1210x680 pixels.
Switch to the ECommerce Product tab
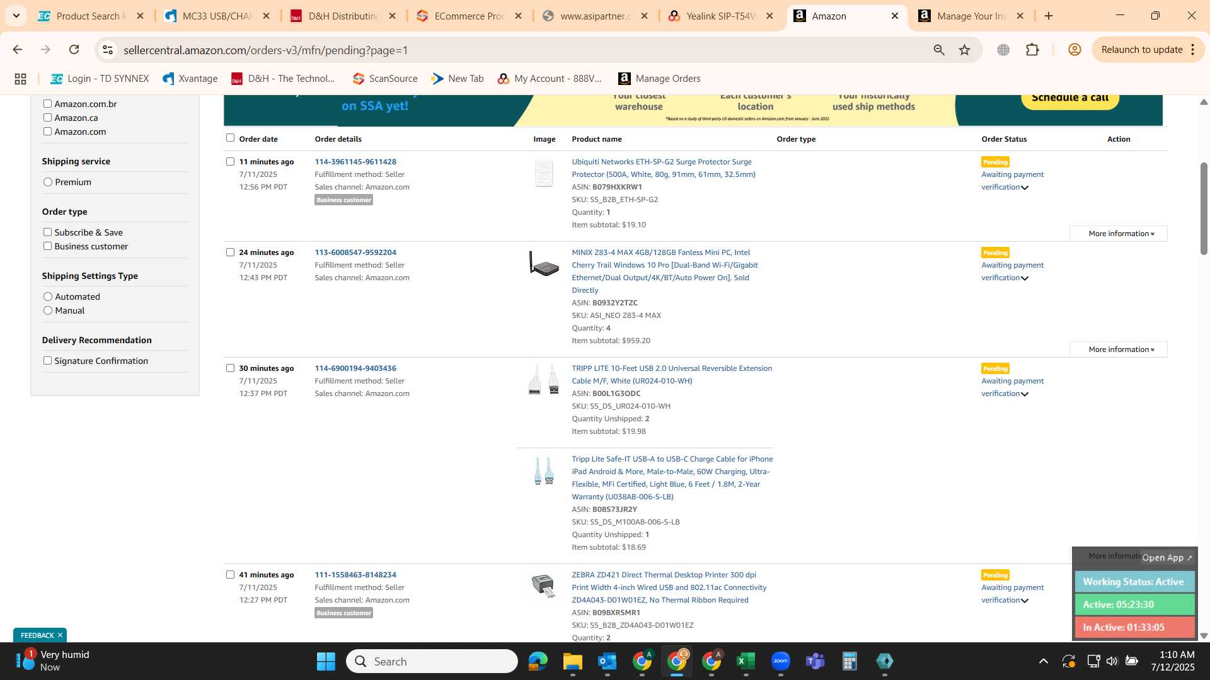(x=468, y=16)
